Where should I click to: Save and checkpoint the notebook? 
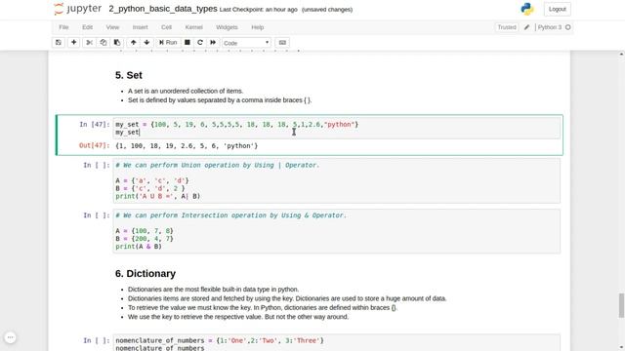point(59,43)
